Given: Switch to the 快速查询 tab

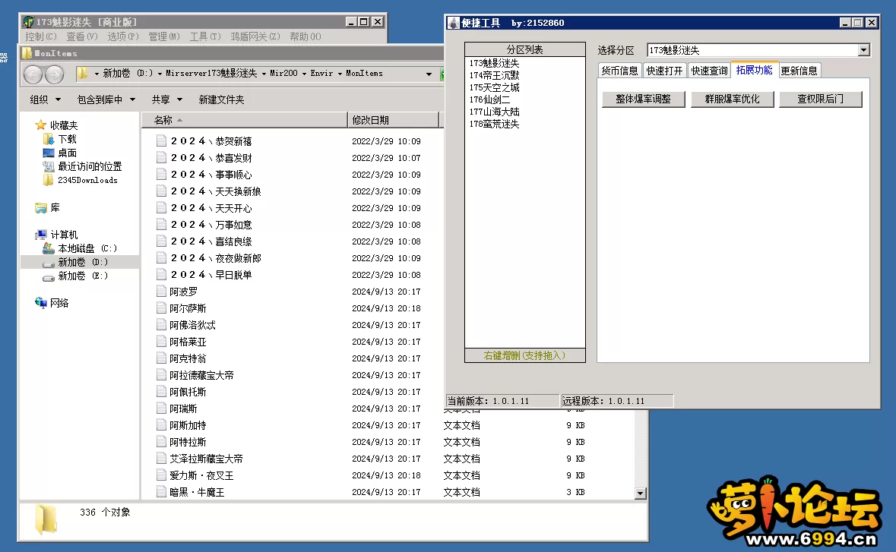Looking at the screenshot, I should [x=709, y=70].
